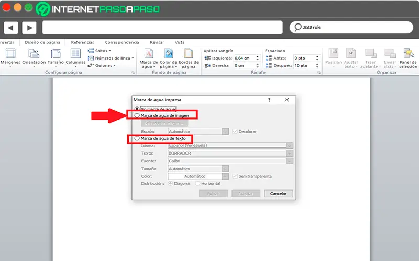The width and height of the screenshot is (419, 261).
Task: Click the red macOS close button
Action: [6, 7]
